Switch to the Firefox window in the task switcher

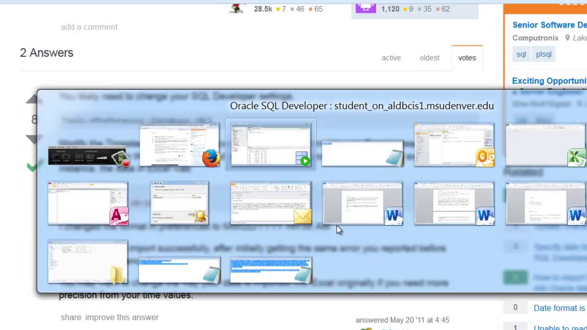179,145
